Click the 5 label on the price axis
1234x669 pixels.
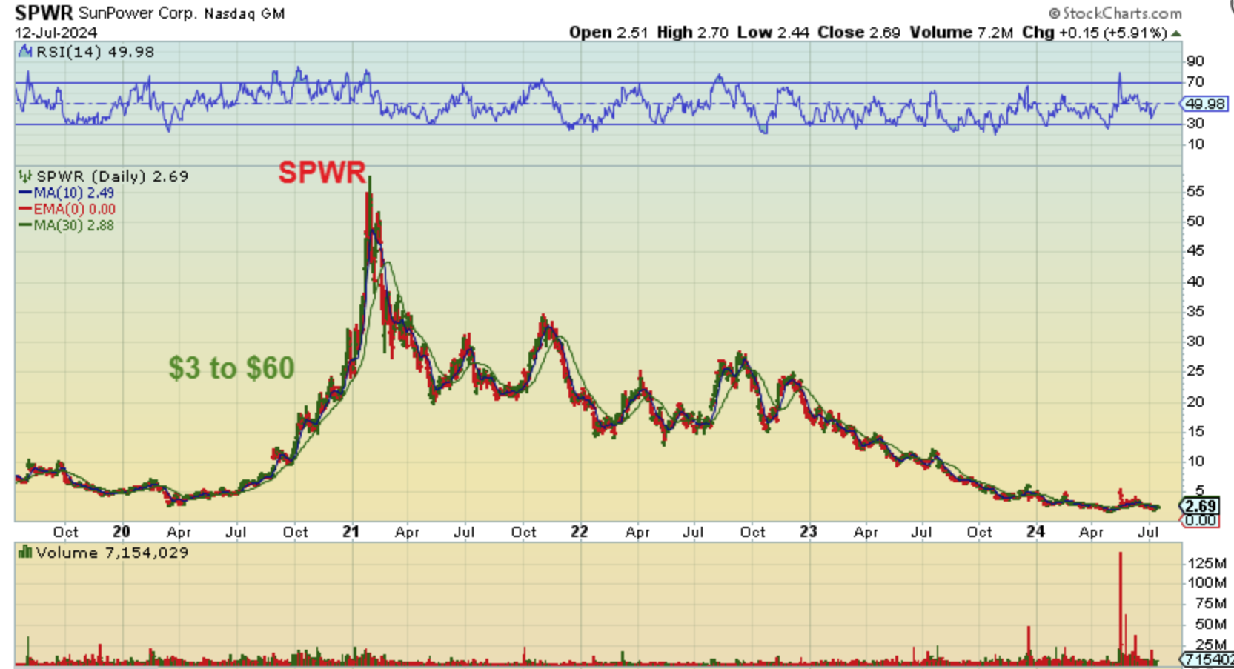click(1199, 491)
